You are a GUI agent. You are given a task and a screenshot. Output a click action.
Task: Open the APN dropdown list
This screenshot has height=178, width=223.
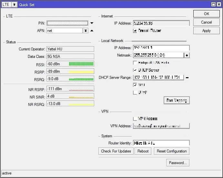point(86,31)
